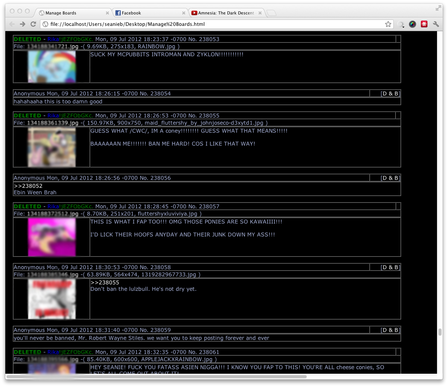Click text "hahahaaha this is too damn good"
The height and width of the screenshot is (387, 448).
(58, 102)
